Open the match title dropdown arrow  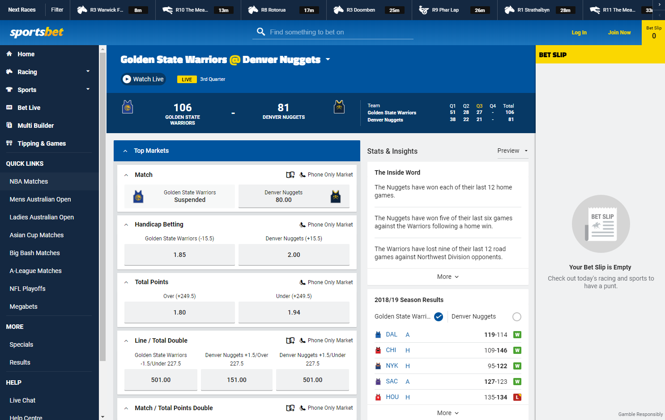pos(328,59)
